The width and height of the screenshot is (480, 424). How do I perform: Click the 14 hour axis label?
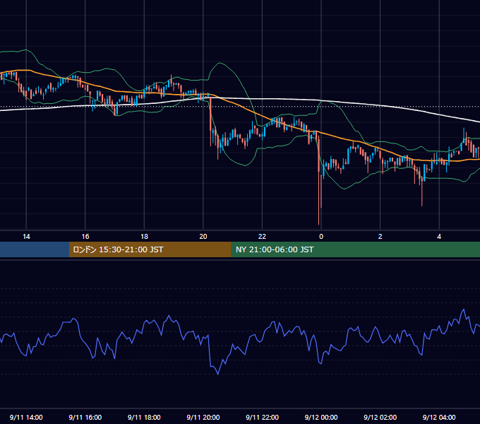pyautogui.click(x=26, y=237)
